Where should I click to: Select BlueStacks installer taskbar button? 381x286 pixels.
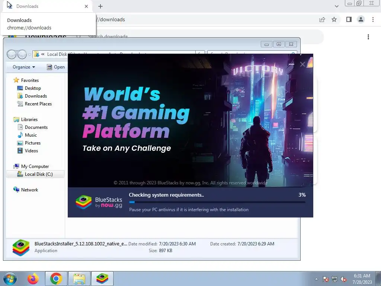[102, 279]
